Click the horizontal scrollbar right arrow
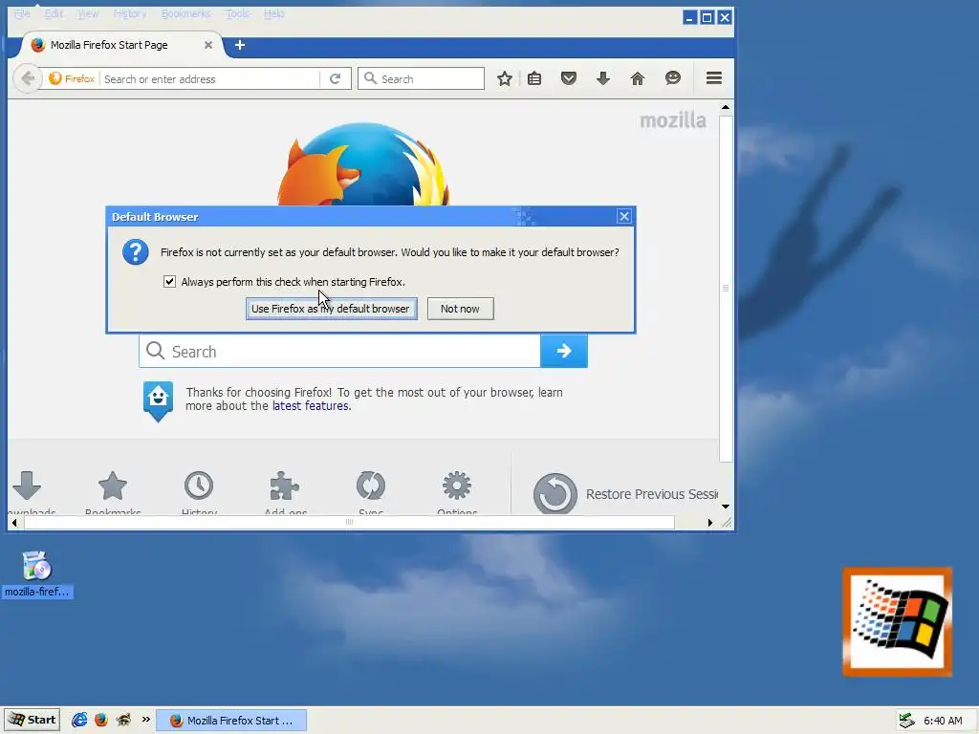The height and width of the screenshot is (734, 979). point(710,523)
